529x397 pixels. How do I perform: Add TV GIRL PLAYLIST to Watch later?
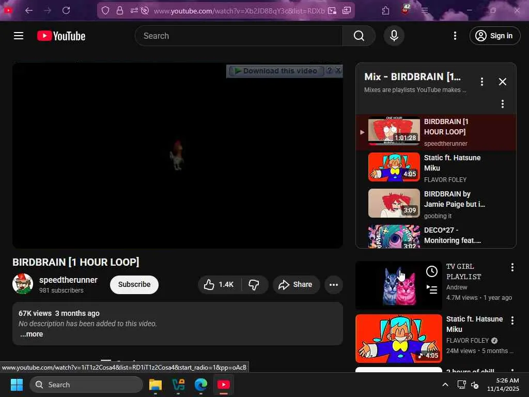pos(432,271)
